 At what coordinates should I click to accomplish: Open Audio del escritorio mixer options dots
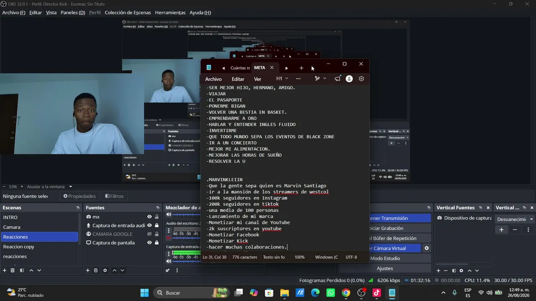169,230
